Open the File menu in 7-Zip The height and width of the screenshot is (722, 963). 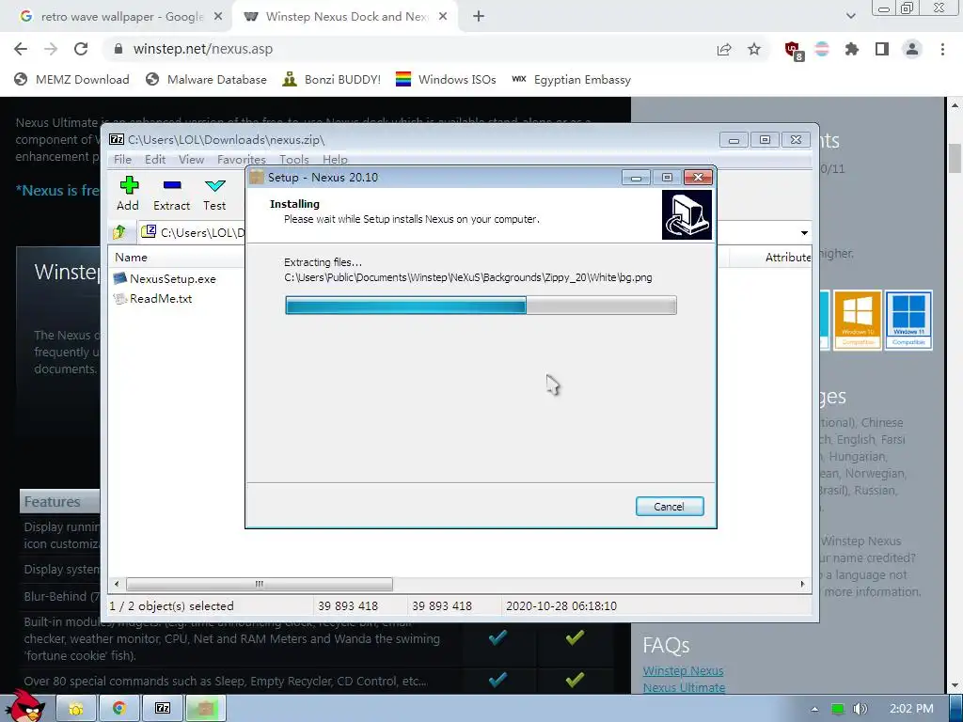click(x=122, y=159)
